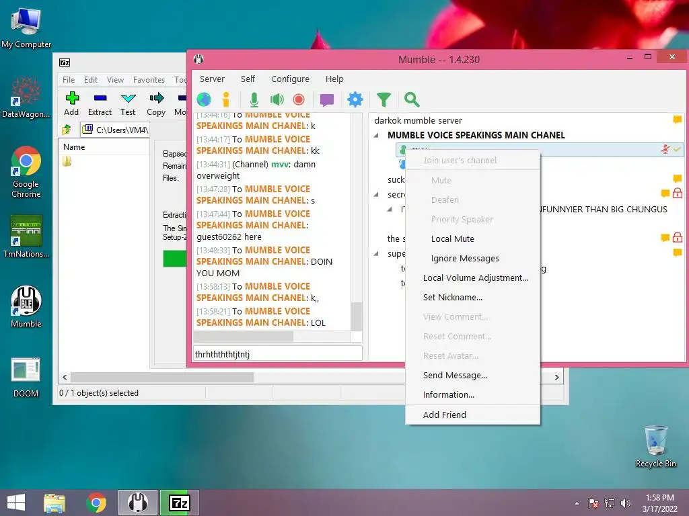Click left arrow of 7-Zip horizontal scrollbar
The height and width of the screenshot is (516, 689).
pyautogui.click(x=65, y=377)
